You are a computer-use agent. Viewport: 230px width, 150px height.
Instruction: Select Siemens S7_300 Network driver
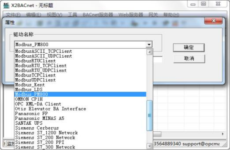pyautogui.click(x=80, y=147)
